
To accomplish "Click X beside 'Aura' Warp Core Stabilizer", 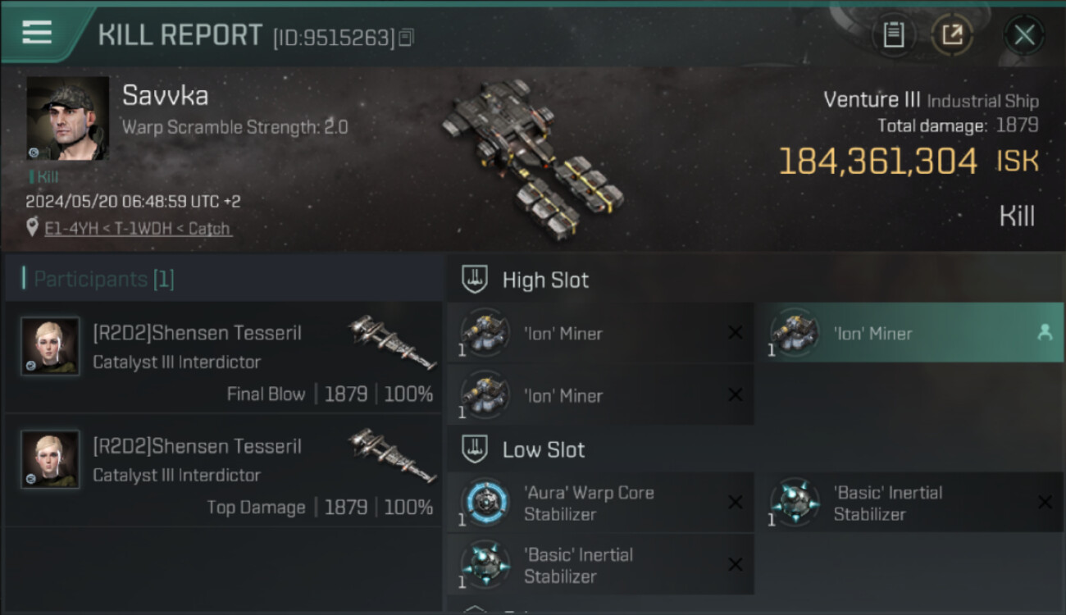I will (x=736, y=502).
